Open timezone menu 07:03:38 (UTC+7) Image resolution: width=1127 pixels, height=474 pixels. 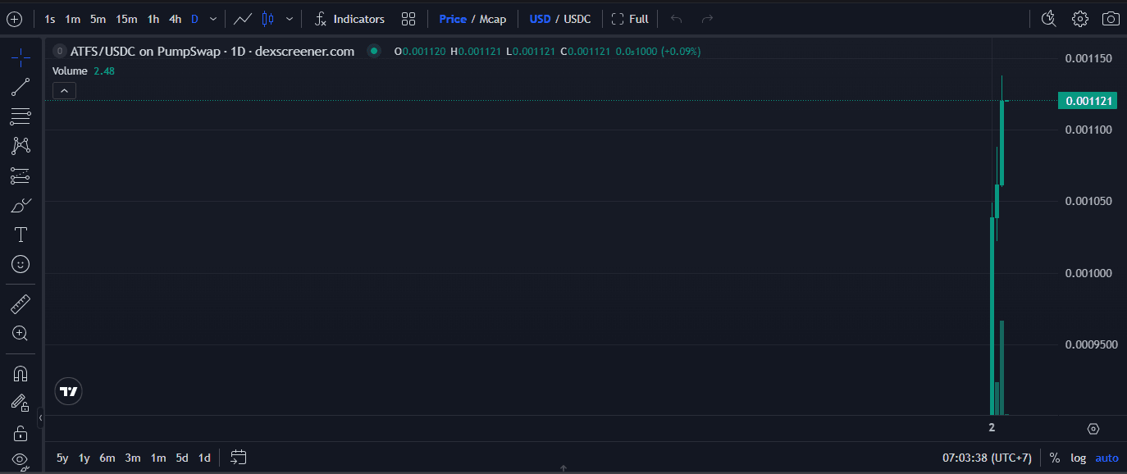point(987,458)
